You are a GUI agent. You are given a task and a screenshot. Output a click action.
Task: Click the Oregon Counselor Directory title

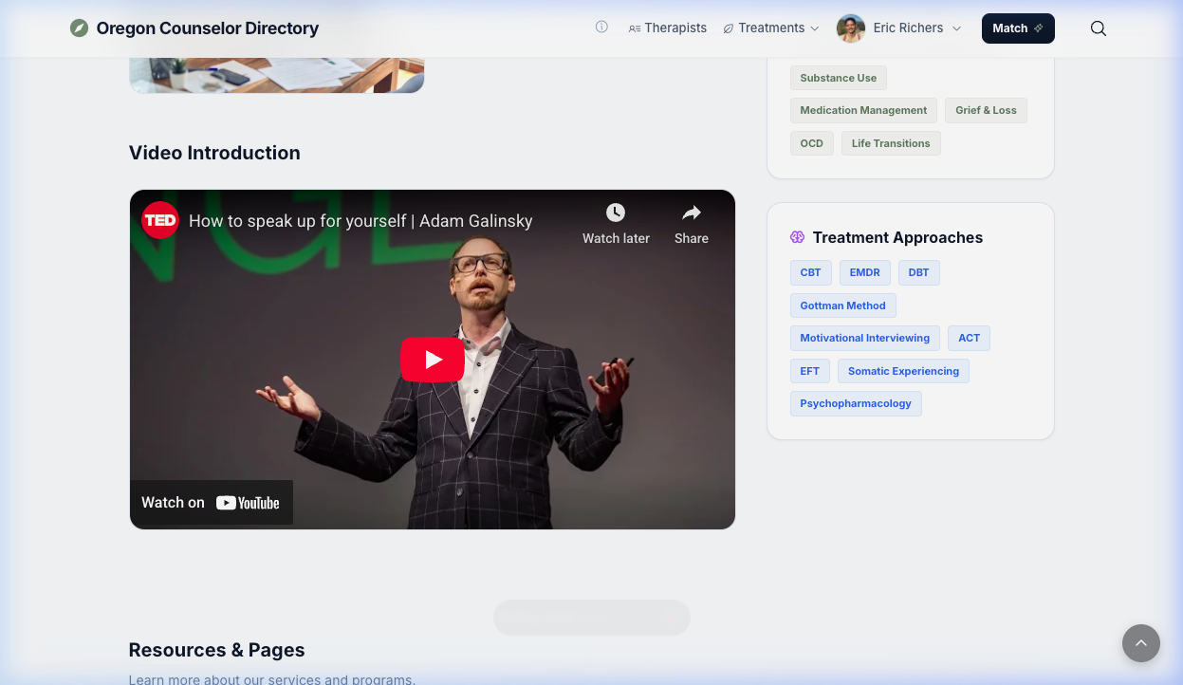pos(207,28)
